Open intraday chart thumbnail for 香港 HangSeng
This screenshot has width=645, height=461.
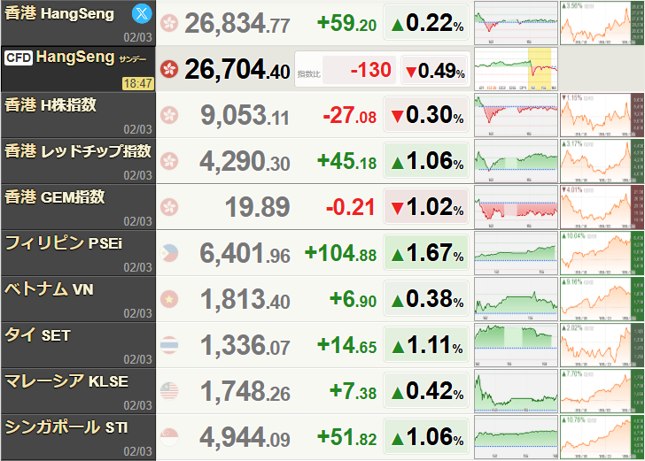tap(516, 23)
